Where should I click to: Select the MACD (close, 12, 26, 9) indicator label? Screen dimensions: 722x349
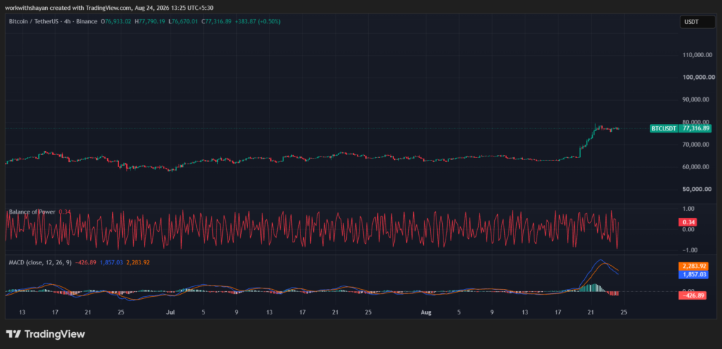40,262
